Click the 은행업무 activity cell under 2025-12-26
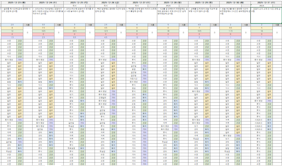Image resolution: width=282 pixels, height=166 pixels. click(x=102, y=98)
